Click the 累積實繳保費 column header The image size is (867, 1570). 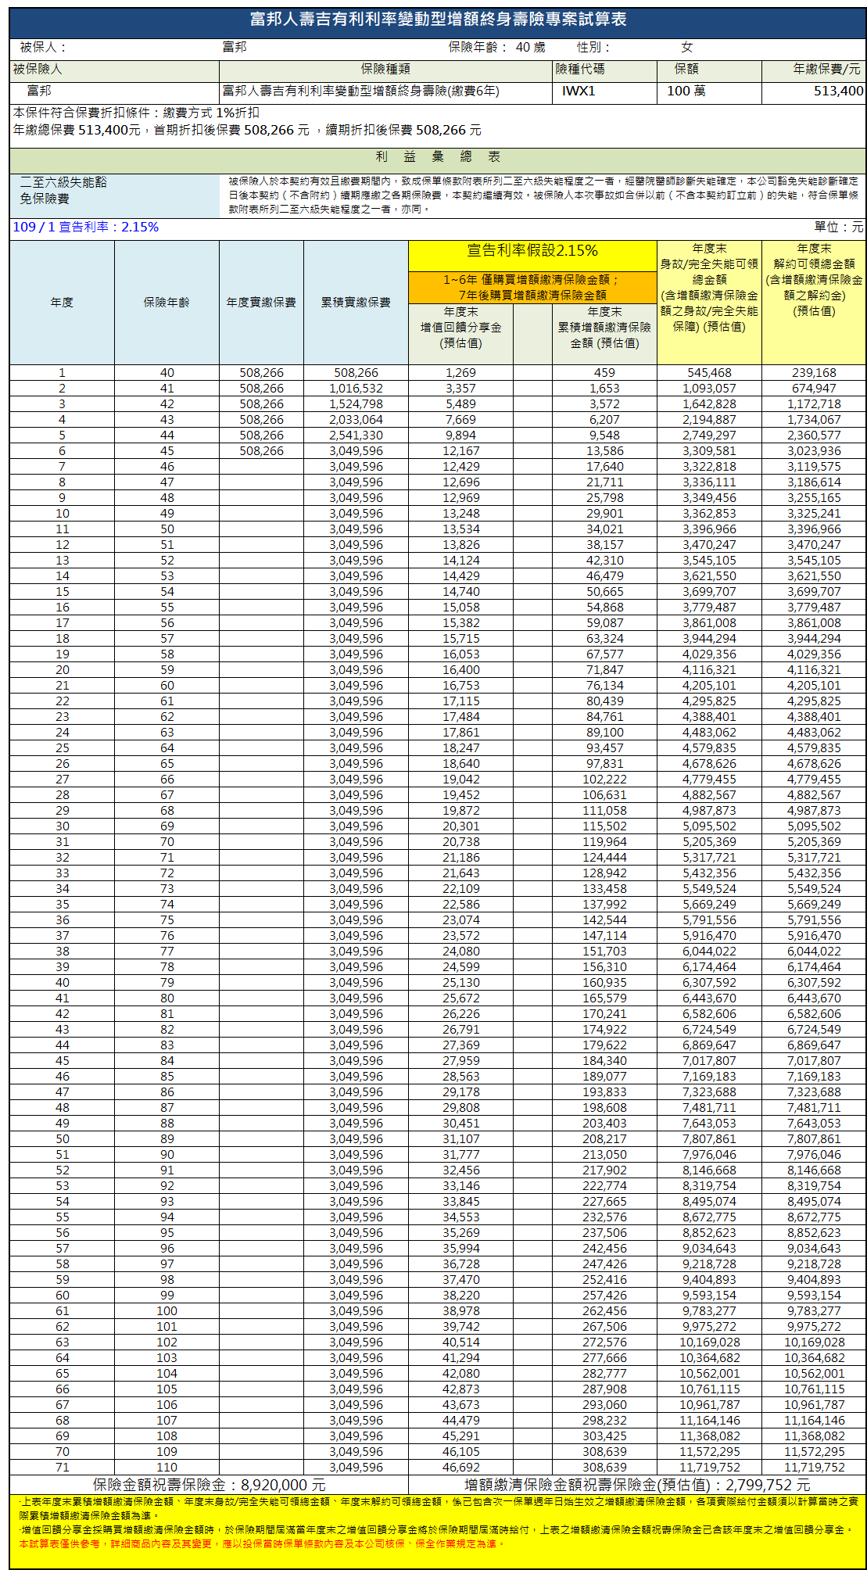pyautogui.click(x=356, y=303)
